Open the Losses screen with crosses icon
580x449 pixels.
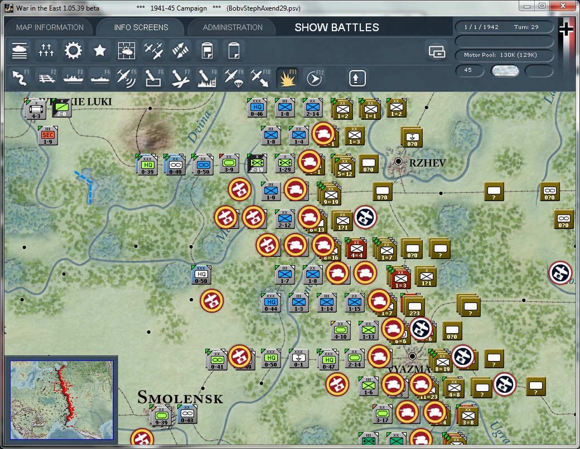click(46, 51)
